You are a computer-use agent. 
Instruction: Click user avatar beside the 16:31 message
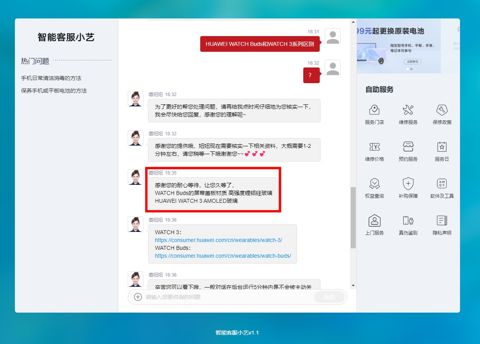(333, 36)
